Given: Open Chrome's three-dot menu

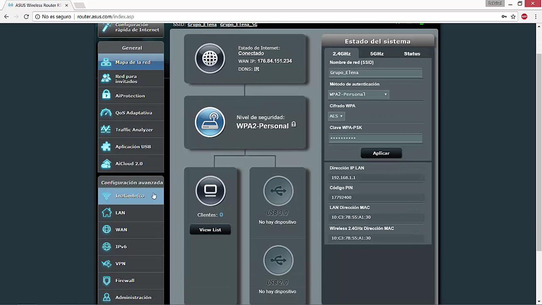Looking at the screenshot, I should (535, 17).
